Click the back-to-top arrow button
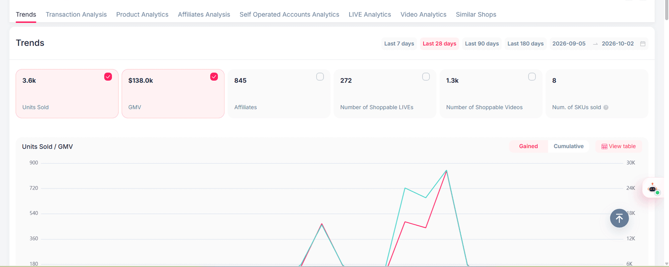This screenshot has width=669, height=267. pyautogui.click(x=619, y=218)
